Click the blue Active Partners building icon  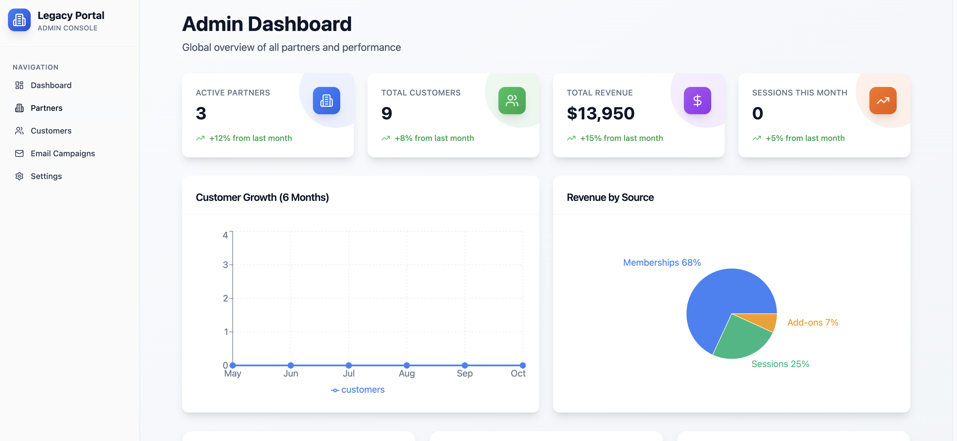click(326, 101)
